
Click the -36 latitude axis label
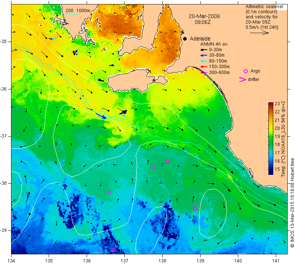[4, 89]
